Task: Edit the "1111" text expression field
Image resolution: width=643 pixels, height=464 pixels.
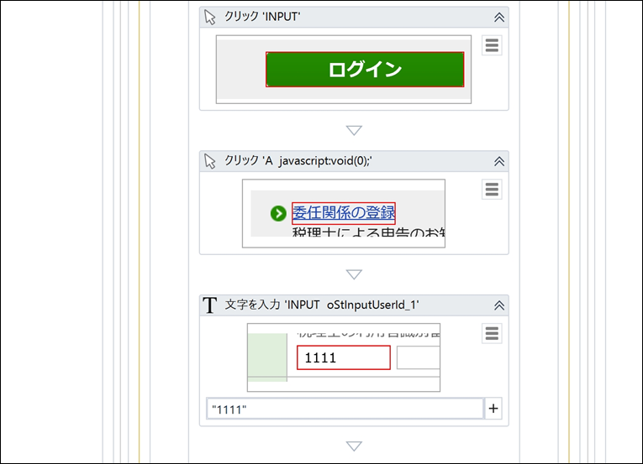Action: point(345,409)
